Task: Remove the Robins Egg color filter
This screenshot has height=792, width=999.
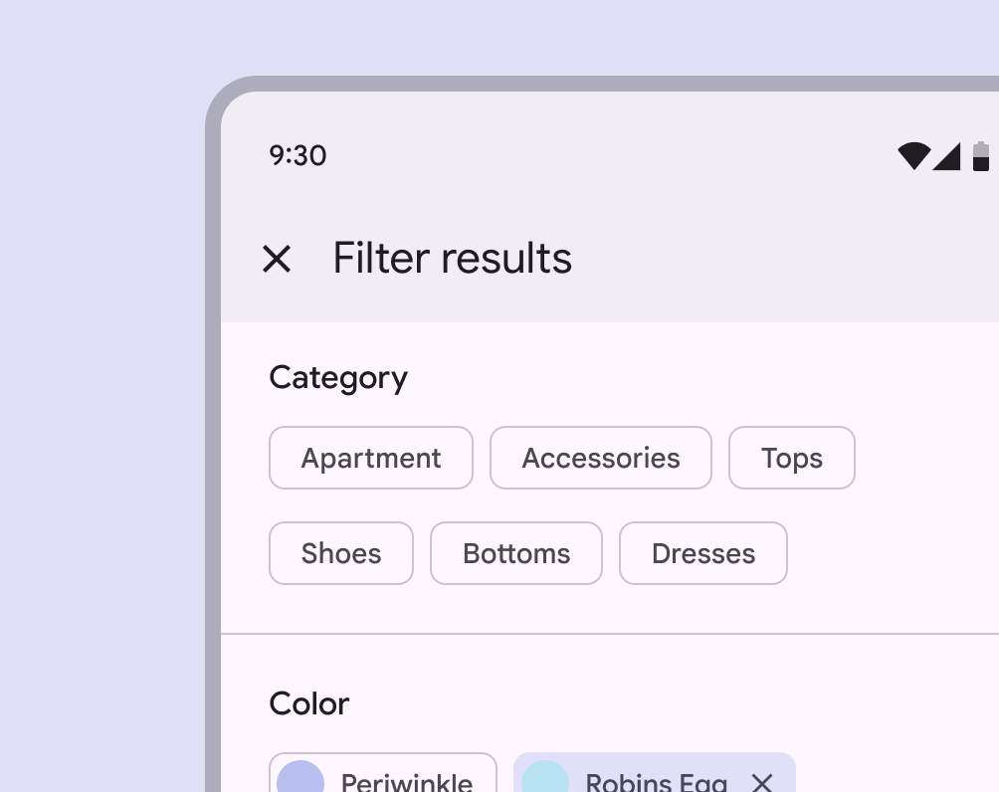Action: coord(762,782)
